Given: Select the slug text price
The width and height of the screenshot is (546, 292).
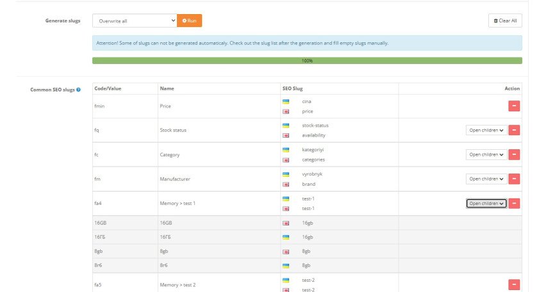Looking at the screenshot, I should coord(308,111).
